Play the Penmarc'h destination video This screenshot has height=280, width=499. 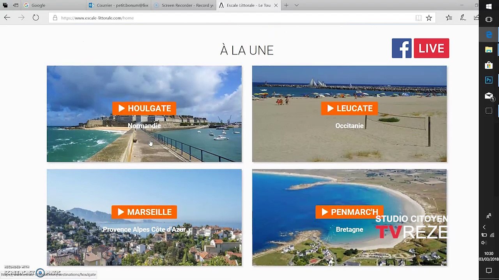click(x=349, y=212)
